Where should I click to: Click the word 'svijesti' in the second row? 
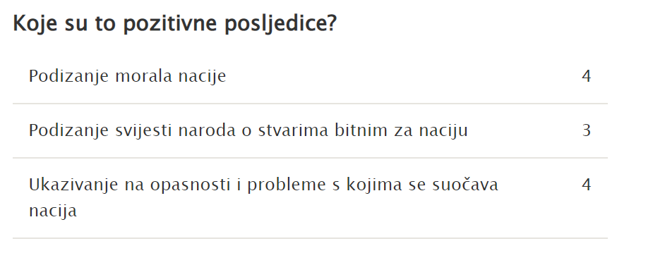click(x=144, y=131)
